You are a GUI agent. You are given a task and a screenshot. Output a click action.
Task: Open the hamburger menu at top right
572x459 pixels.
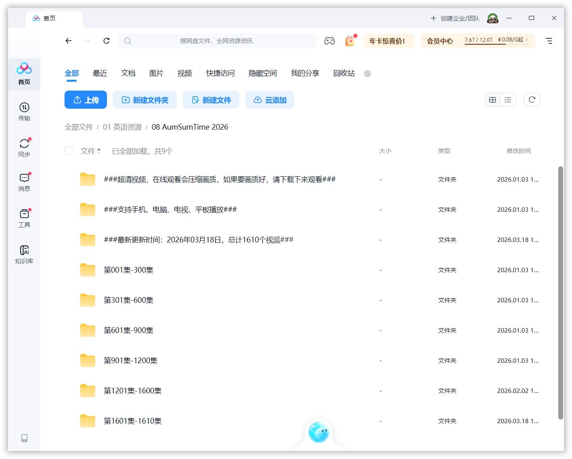(x=549, y=41)
